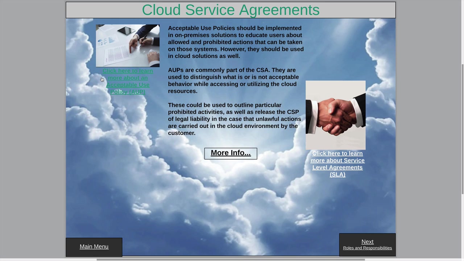
Task: Click the 'Level Agreements' line of the SLA link
Action: point(337,167)
